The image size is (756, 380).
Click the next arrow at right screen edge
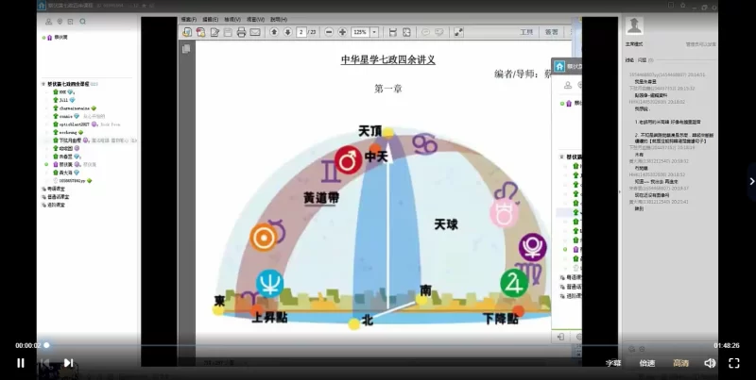[x=751, y=181]
